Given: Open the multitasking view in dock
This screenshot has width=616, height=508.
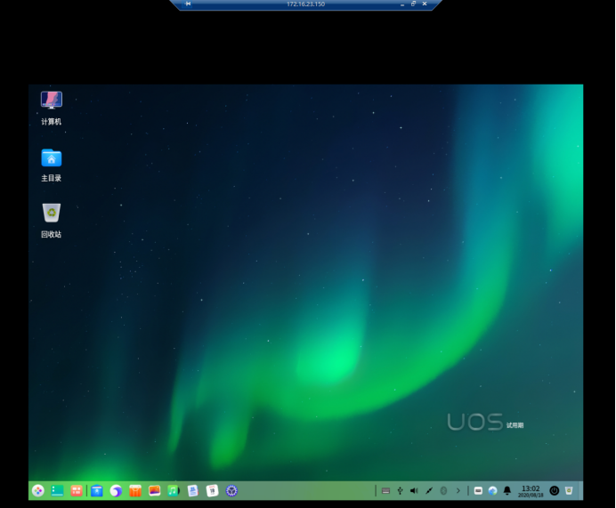Looking at the screenshot, I should click(x=77, y=491).
